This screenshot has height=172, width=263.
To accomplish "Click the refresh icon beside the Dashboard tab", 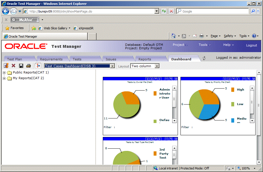I will pos(204,58).
